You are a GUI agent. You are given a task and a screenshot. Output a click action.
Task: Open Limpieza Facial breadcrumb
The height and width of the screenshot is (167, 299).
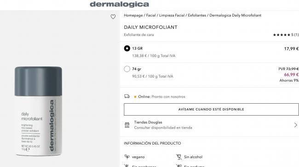172,15
